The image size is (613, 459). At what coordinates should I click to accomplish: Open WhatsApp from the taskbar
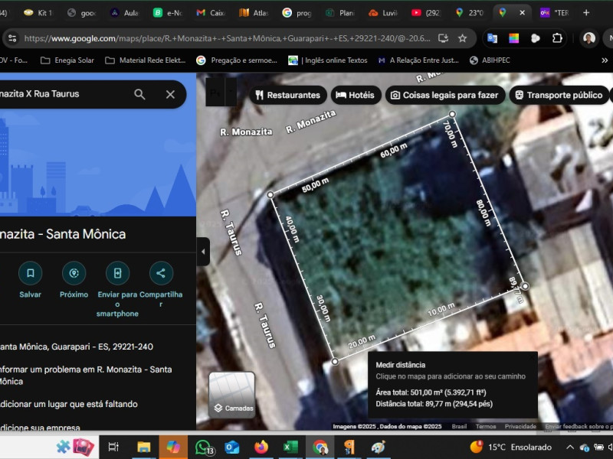tap(203, 448)
